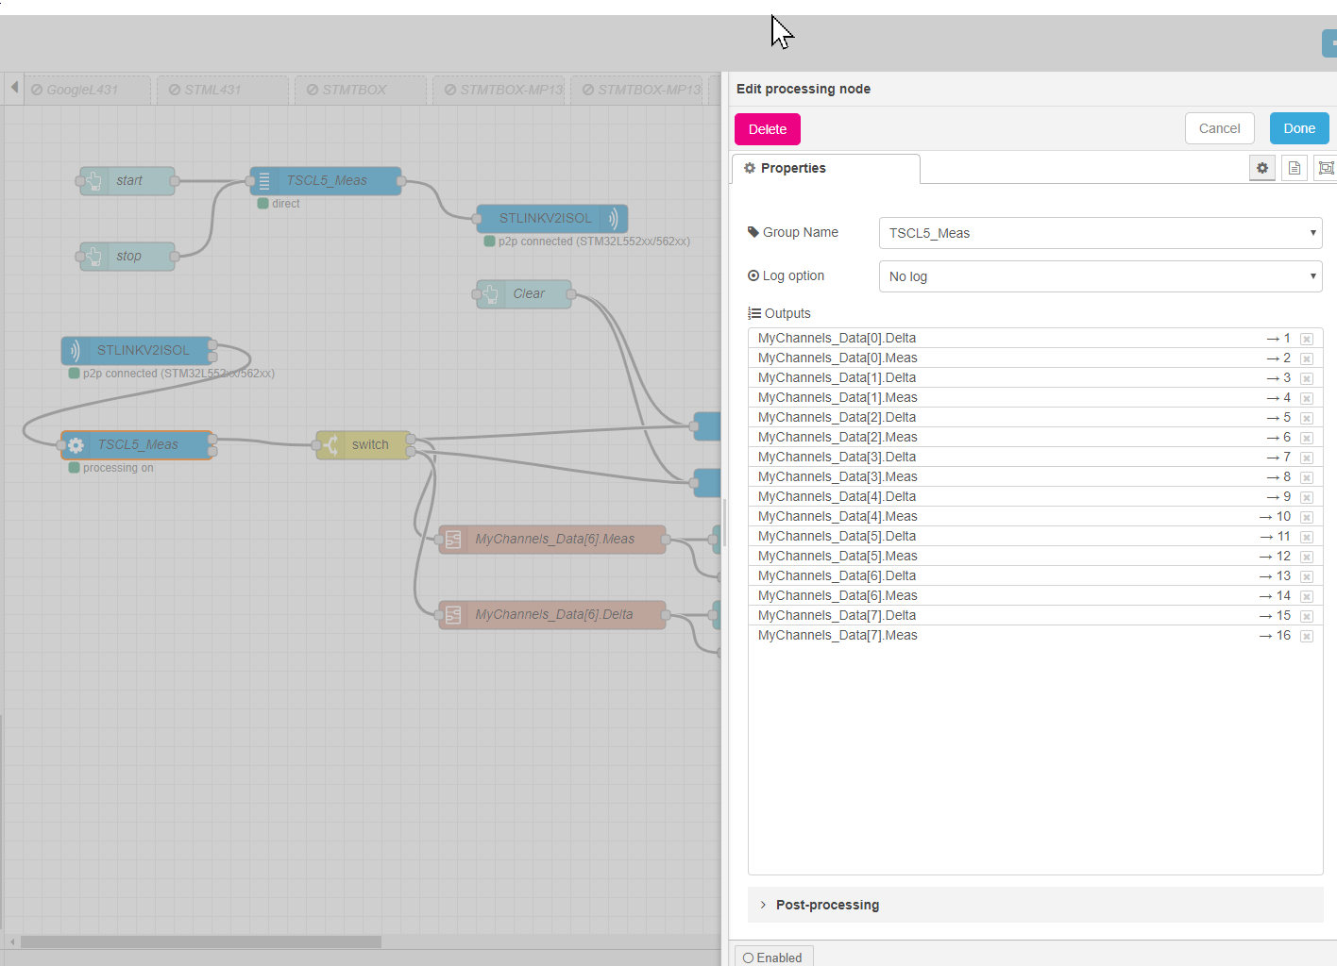Click the horizontal canvas scrollbar
Image resolution: width=1337 pixels, height=966 pixels.
coord(200,941)
